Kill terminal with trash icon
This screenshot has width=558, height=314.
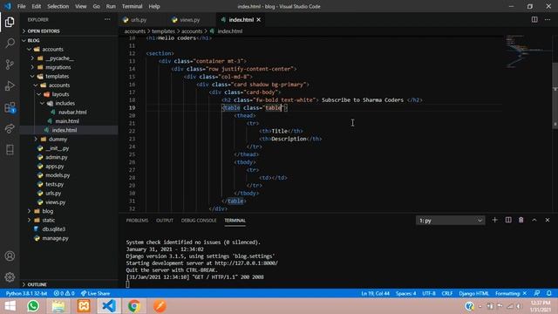[x=521, y=220]
